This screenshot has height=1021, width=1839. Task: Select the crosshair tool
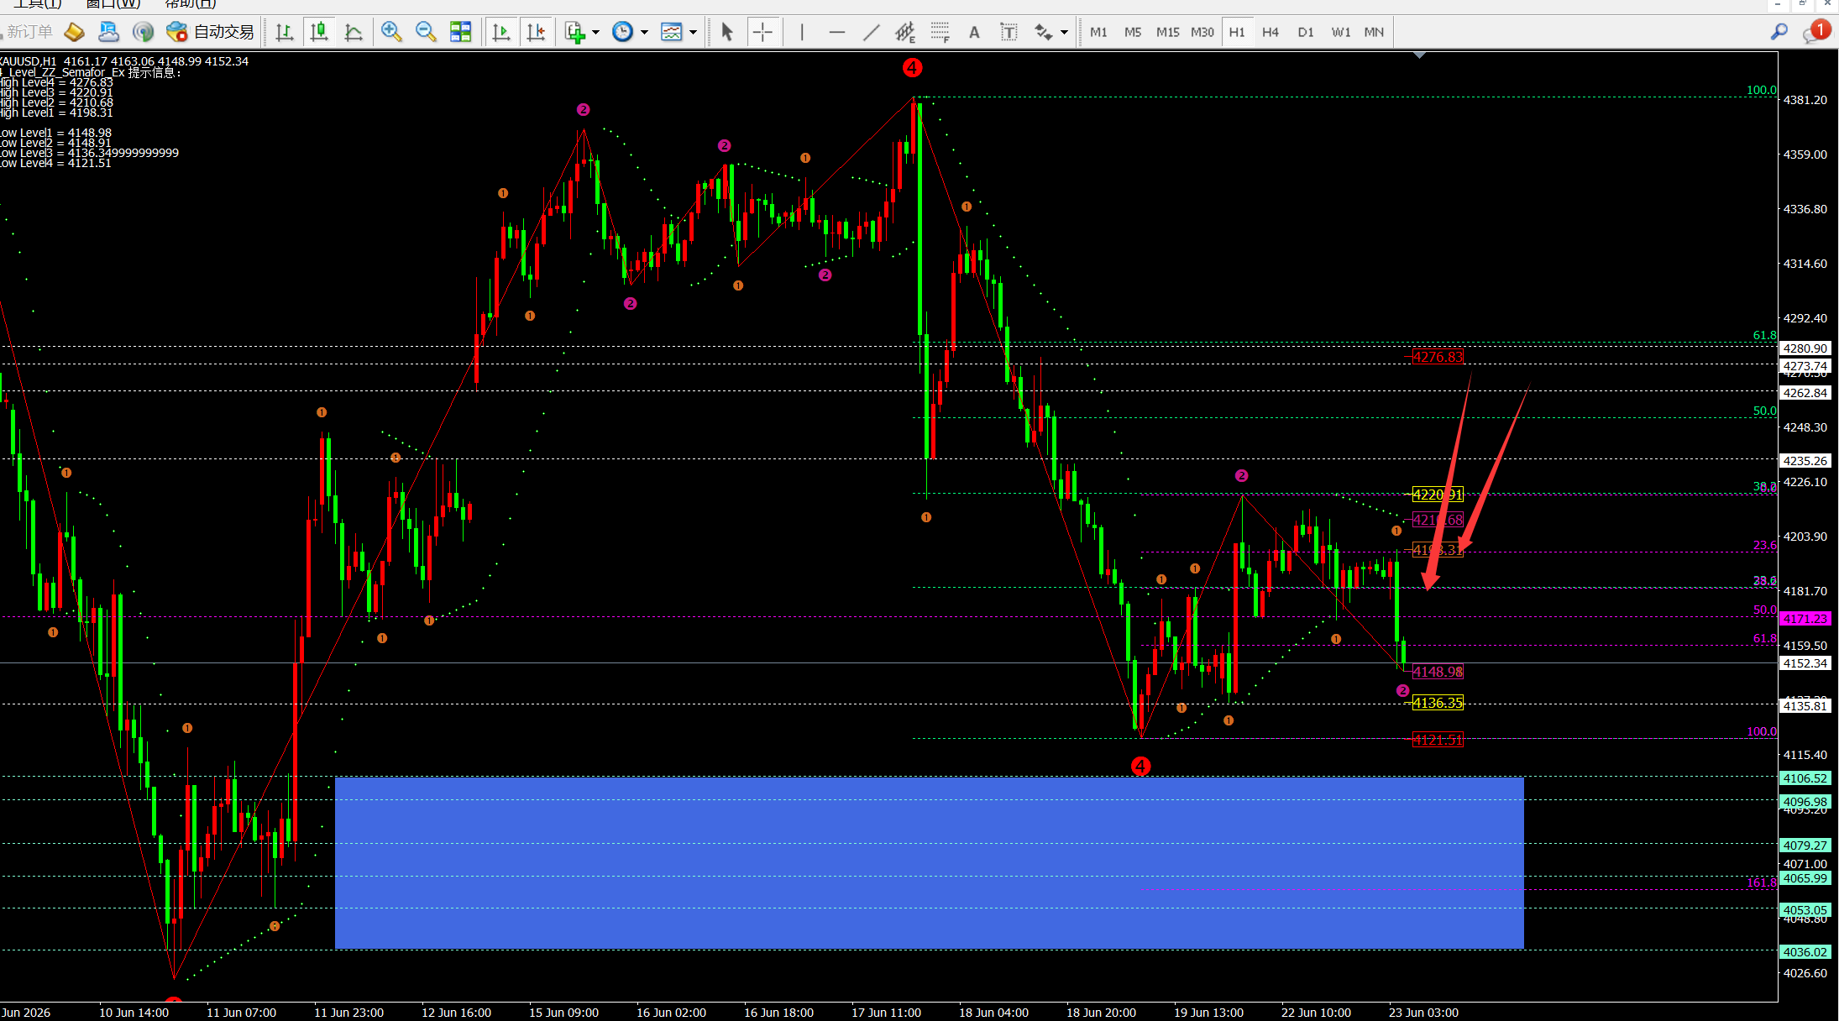[x=762, y=32]
